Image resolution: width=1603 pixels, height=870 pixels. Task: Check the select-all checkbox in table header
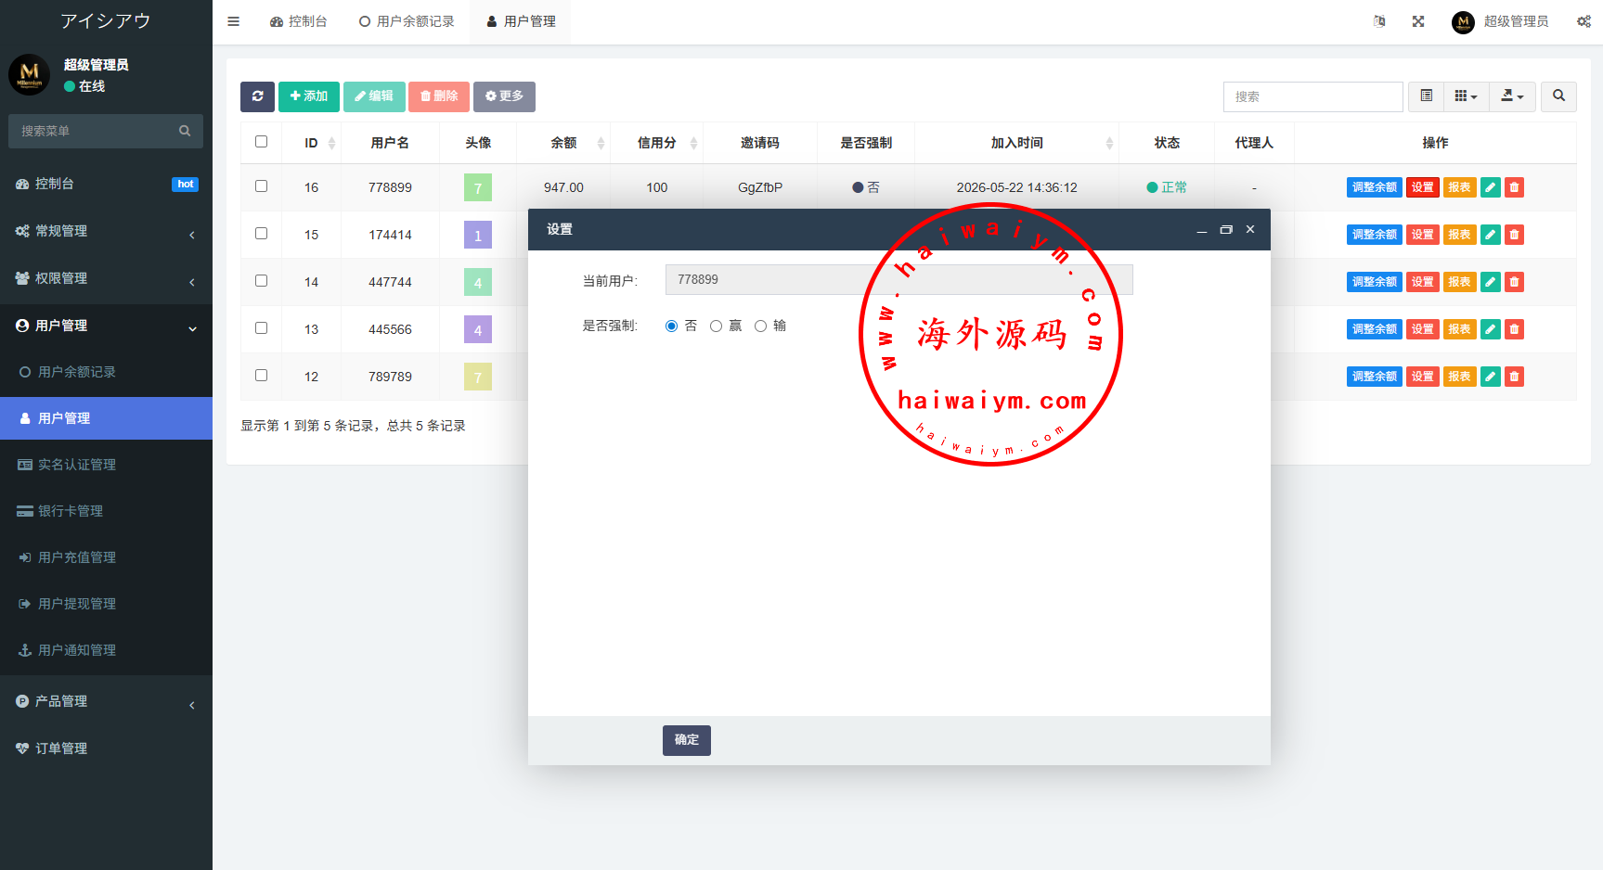[x=261, y=142]
